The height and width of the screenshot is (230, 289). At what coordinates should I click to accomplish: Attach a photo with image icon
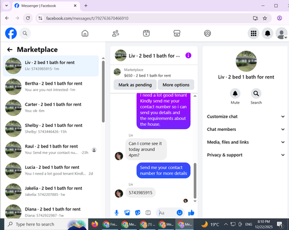click(127, 213)
